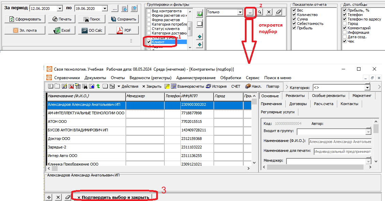Image resolution: width=385 pixels, height=201 pixels.
Task: Uncheck the Себестоимость report indicator
Action: 294,24
